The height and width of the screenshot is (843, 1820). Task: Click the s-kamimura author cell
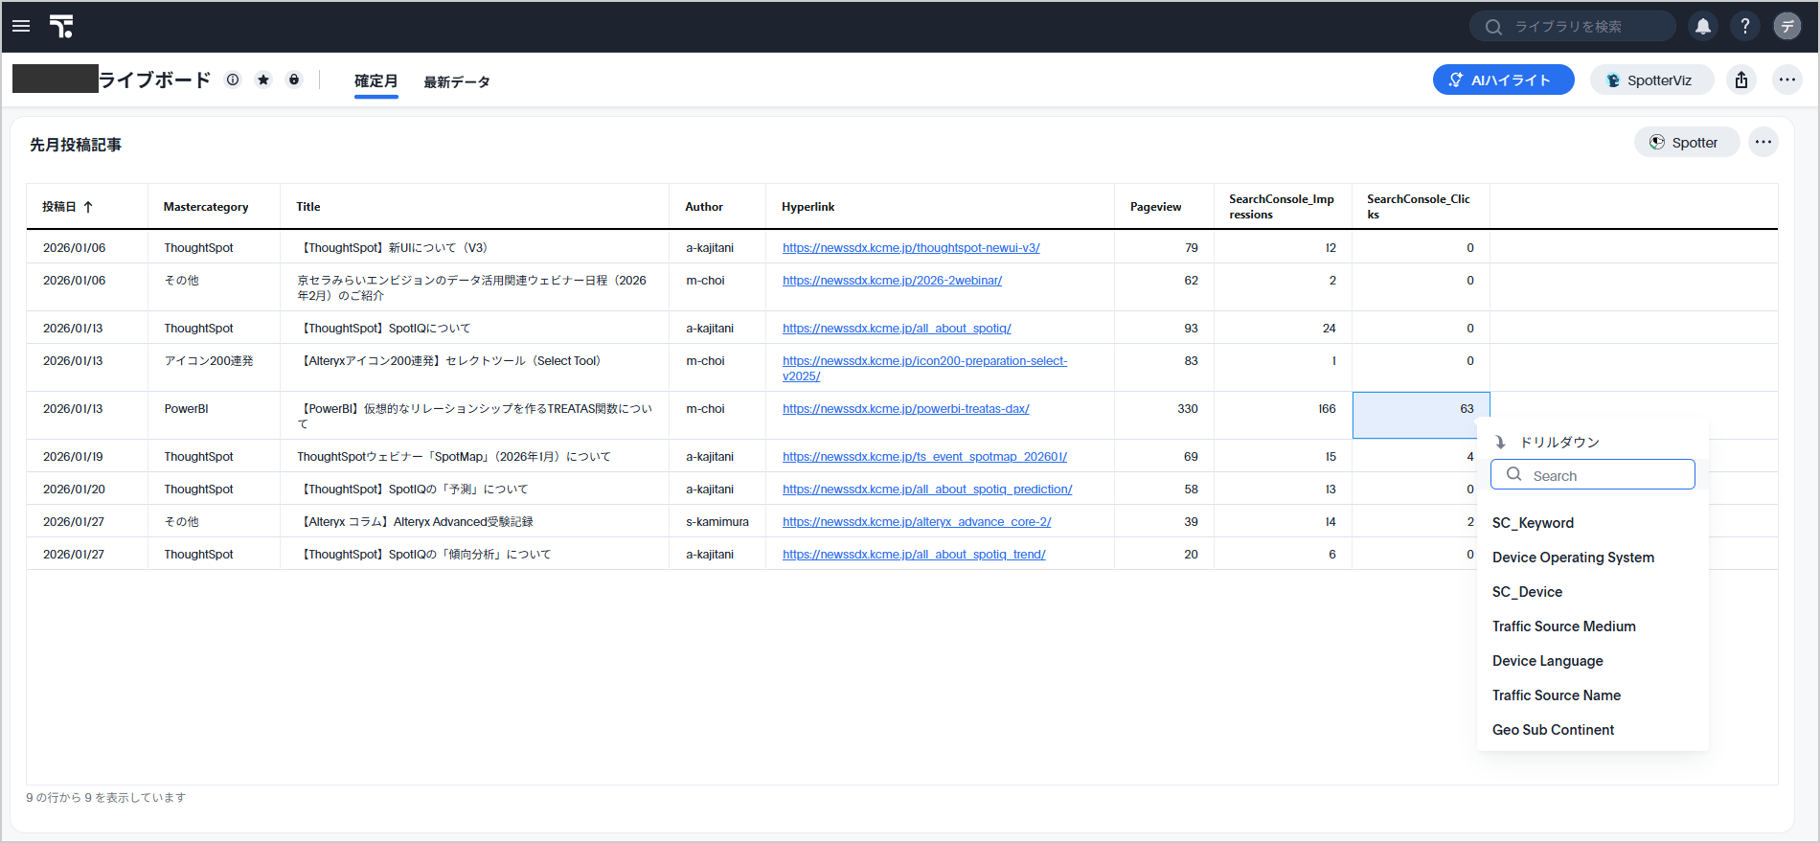click(x=717, y=522)
